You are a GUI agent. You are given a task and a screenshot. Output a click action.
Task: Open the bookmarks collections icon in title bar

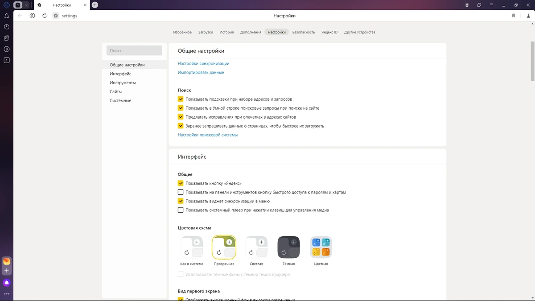coord(479,5)
